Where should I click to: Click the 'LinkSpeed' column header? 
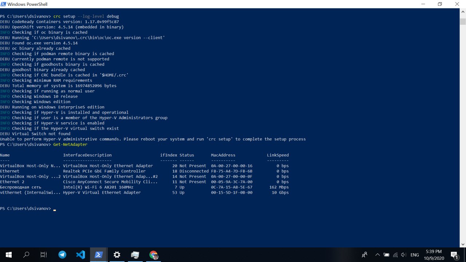(x=278, y=155)
